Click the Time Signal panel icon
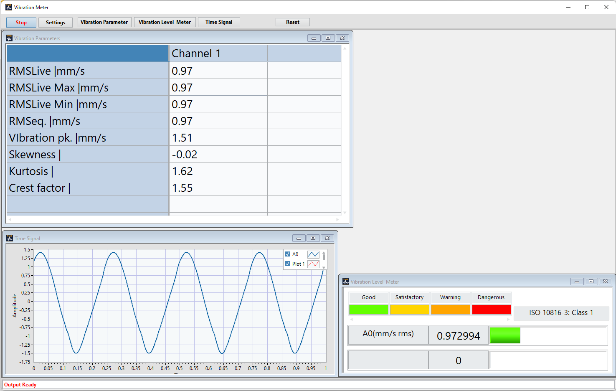The width and height of the screenshot is (616, 391). 10,238
